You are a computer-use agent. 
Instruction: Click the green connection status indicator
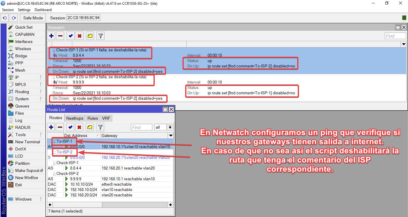click(404, 18)
